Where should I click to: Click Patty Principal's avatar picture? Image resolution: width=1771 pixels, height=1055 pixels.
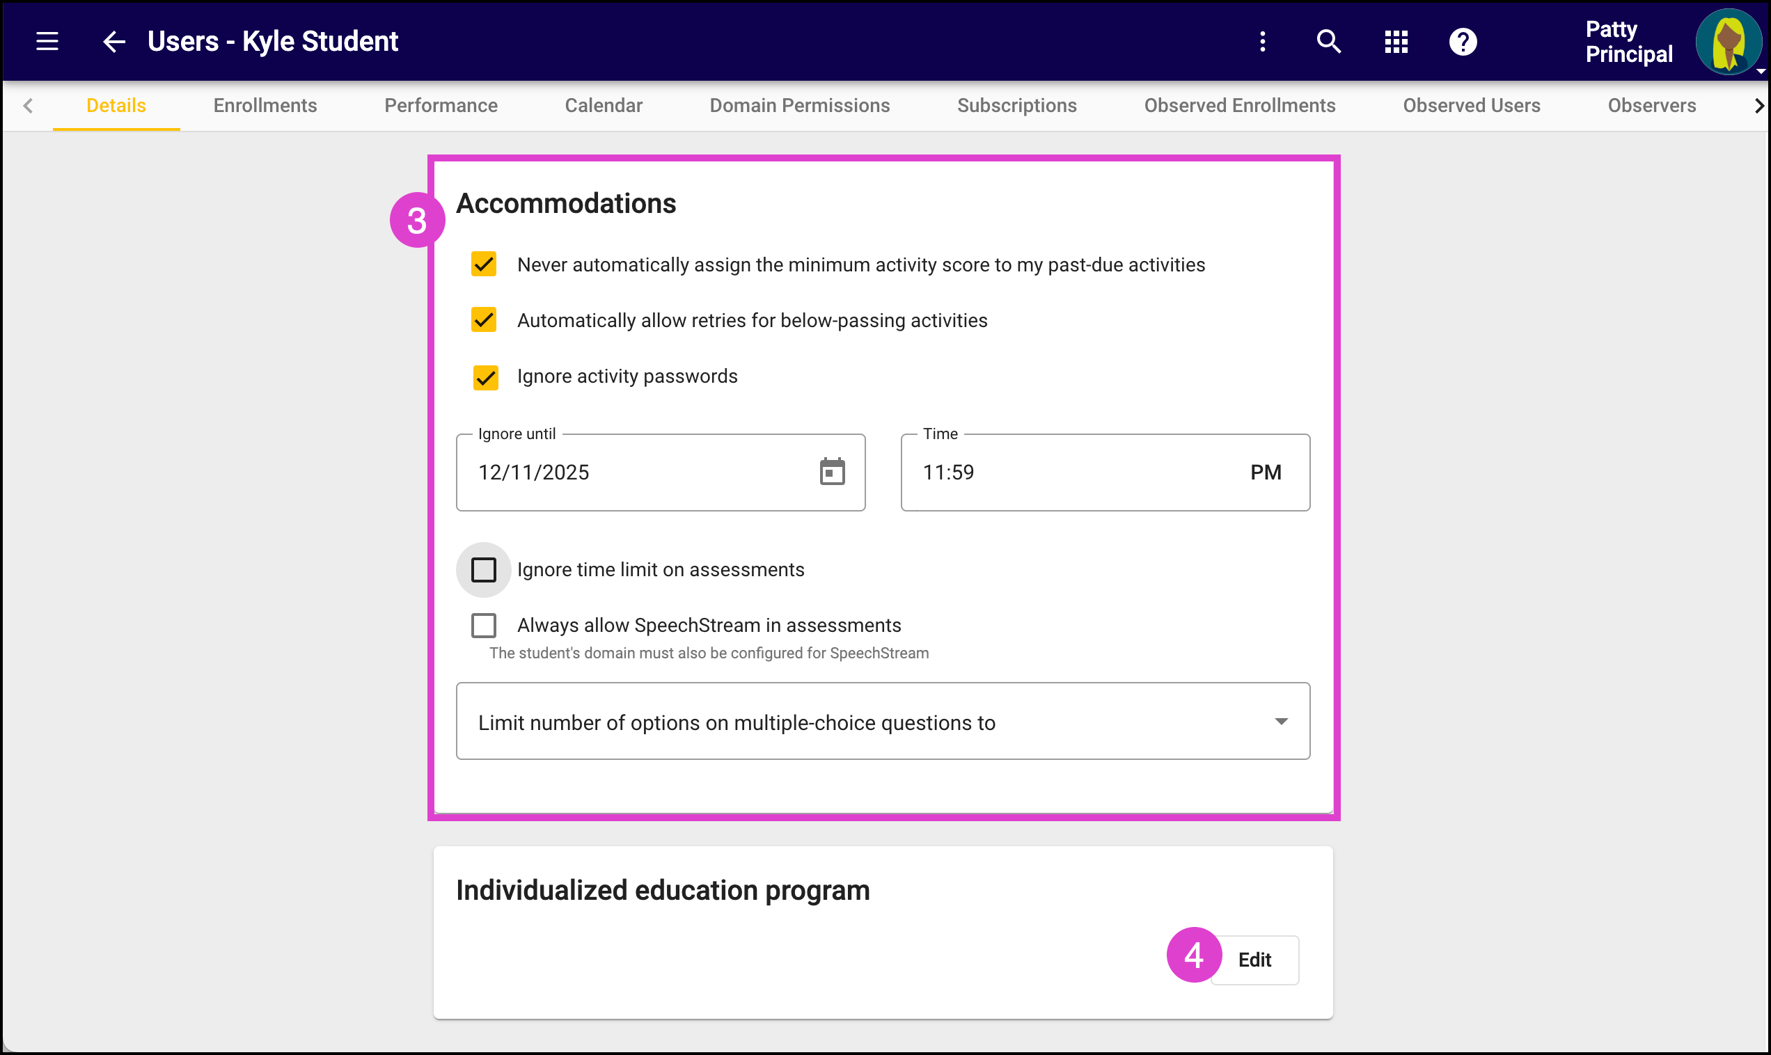[1729, 41]
